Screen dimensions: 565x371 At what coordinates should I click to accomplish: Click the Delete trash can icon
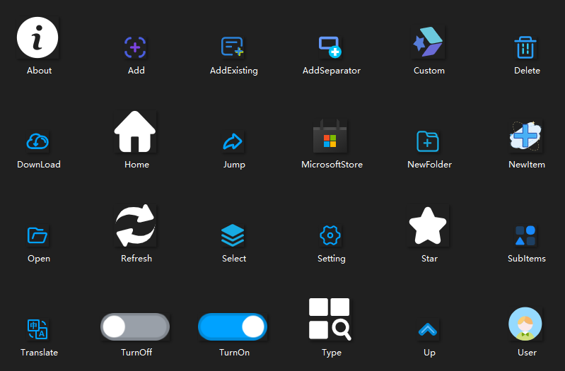(x=525, y=47)
